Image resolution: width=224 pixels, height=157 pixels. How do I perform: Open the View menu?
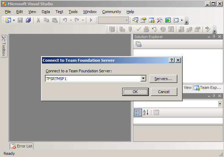(32, 12)
